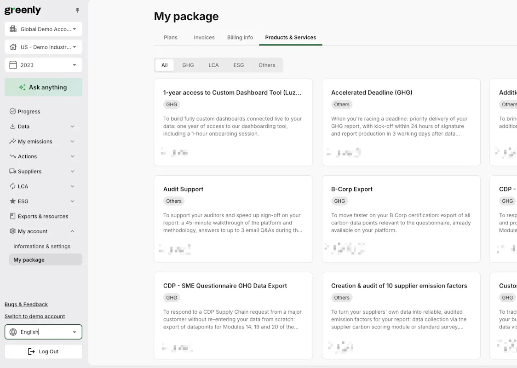Expand the My emissions chevron
Screen dimensions: 517x368
pyautogui.click(x=73, y=142)
